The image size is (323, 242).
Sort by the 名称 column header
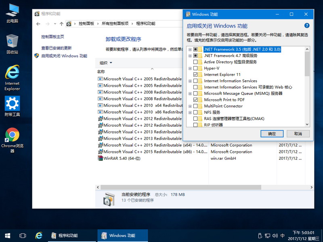pos(101,72)
